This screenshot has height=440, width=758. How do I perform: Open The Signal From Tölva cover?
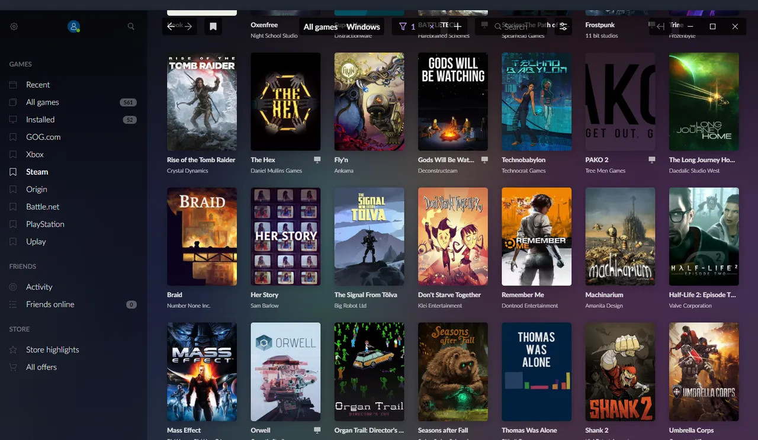369,237
